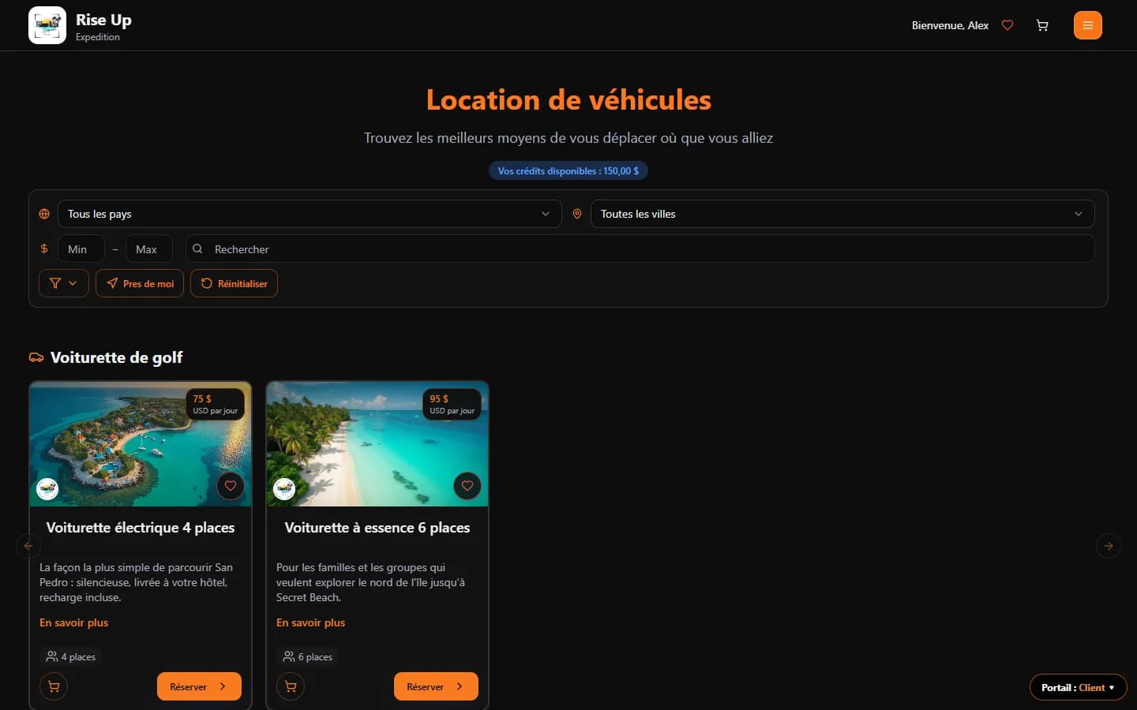This screenshot has height=710, width=1137.
Task: Click the next carousel arrow
Action: coord(1109,545)
